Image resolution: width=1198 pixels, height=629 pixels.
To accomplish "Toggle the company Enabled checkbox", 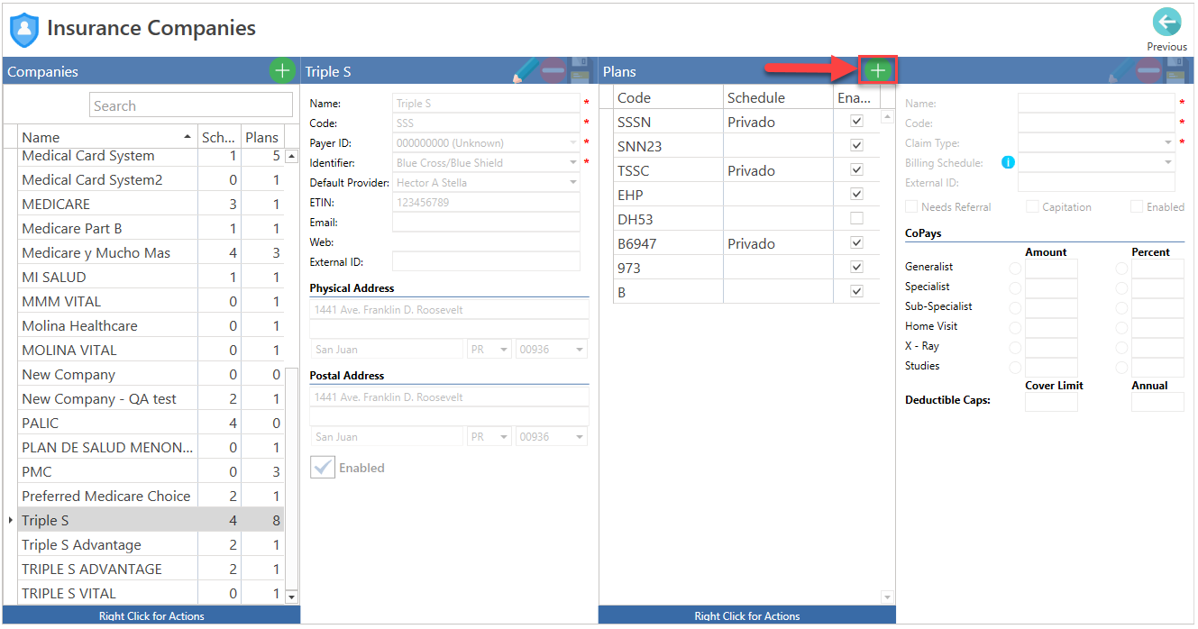I will point(323,467).
